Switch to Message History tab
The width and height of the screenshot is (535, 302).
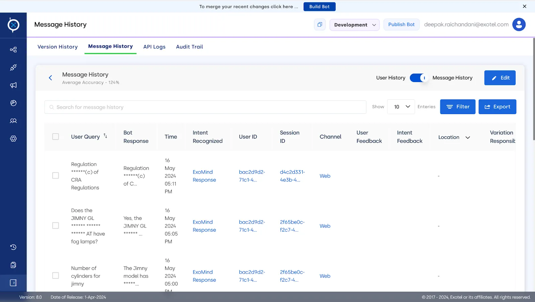click(110, 46)
